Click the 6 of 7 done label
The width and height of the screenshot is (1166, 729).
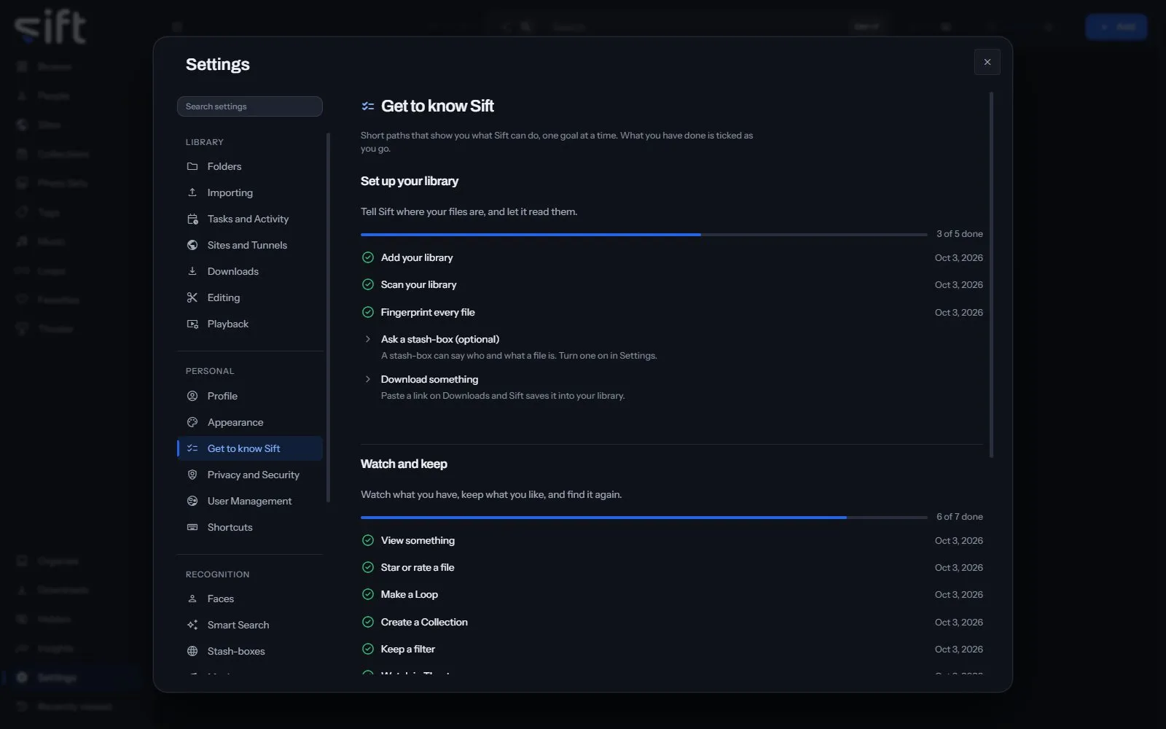(x=960, y=517)
